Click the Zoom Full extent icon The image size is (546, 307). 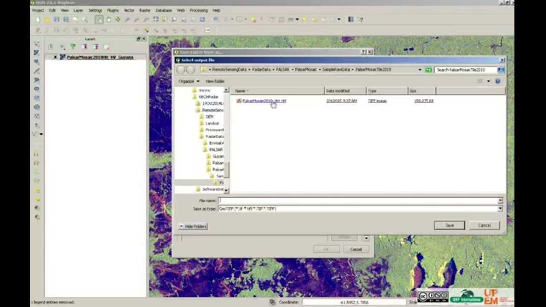[x=155, y=20]
